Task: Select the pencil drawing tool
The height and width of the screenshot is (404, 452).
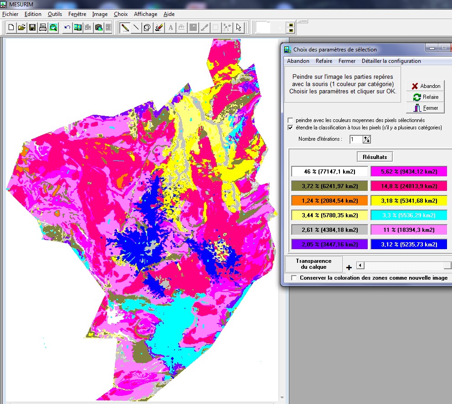Action: click(x=124, y=27)
